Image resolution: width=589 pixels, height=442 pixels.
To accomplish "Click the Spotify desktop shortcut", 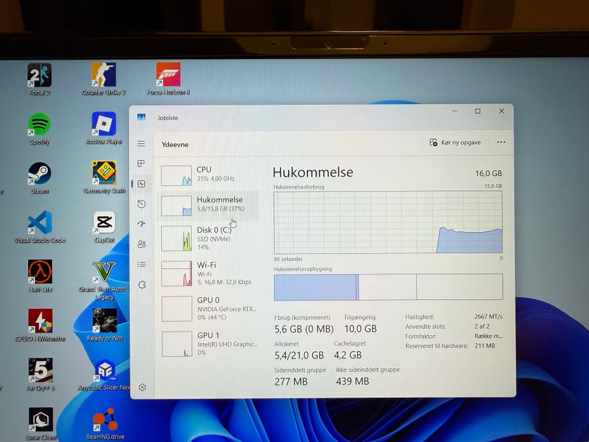I will pos(39,128).
